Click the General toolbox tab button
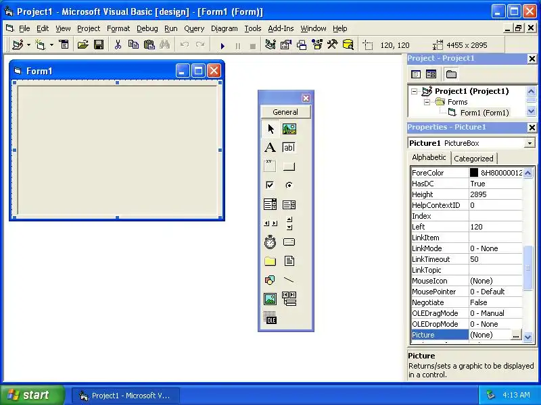This screenshot has width=541, height=405. tap(285, 112)
